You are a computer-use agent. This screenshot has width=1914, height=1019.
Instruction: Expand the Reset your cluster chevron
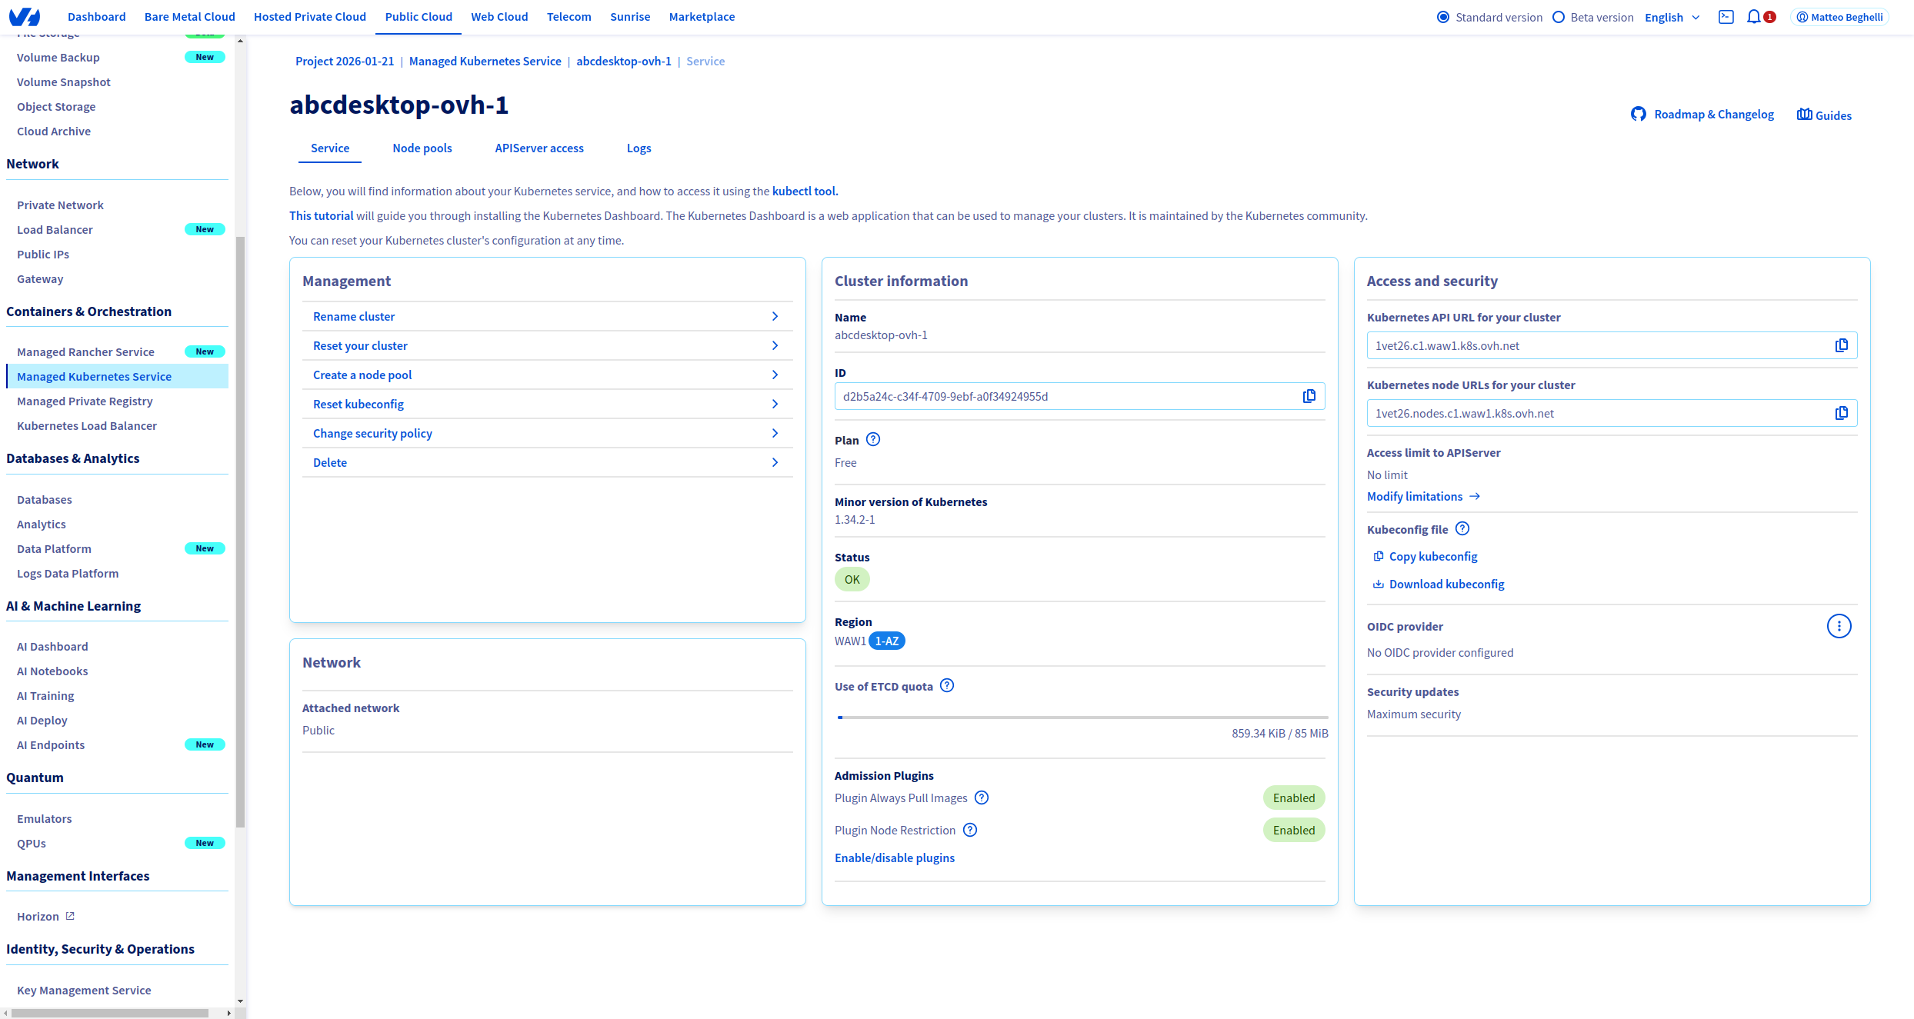click(775, 345)
